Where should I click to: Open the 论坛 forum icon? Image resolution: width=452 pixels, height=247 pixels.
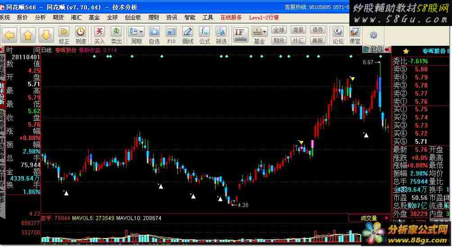[338, 35]
